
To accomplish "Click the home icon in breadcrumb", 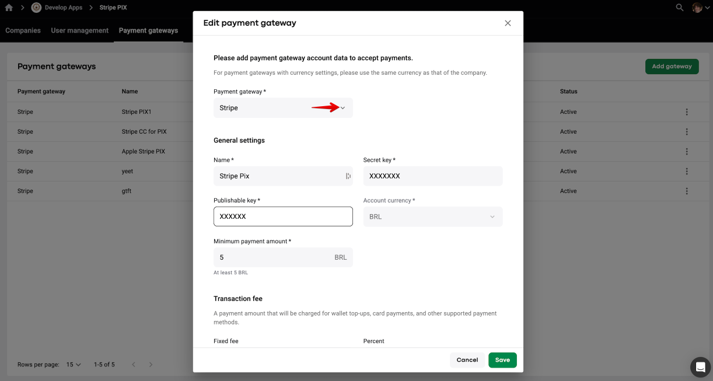I will 9,8.
